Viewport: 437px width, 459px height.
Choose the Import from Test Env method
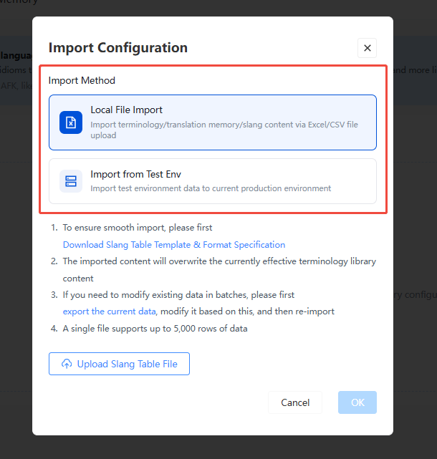point(213,181)
